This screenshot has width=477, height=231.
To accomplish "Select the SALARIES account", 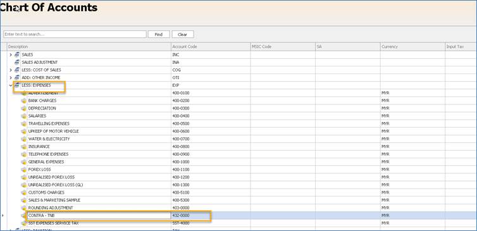I will point(37,116).
